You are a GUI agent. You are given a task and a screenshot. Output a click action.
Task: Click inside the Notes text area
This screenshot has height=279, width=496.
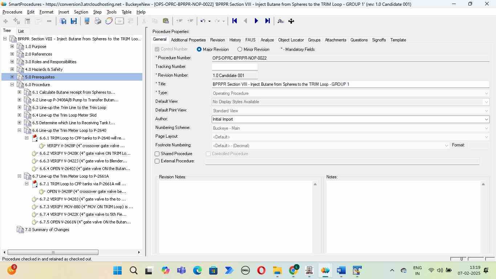(403, 217)
